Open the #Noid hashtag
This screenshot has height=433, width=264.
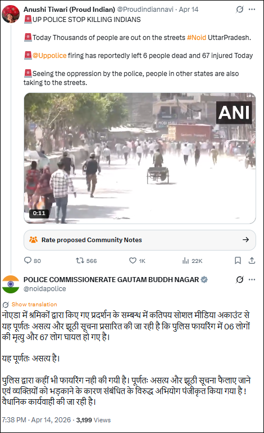pos(197,38)
